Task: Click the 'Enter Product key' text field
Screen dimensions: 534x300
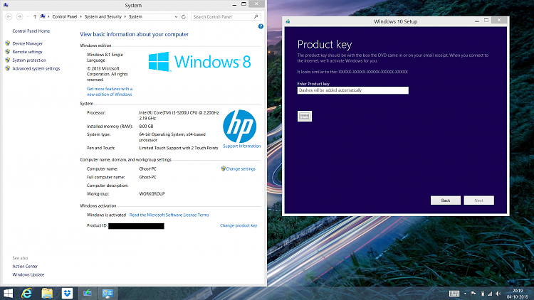Action: pos(352,90)
